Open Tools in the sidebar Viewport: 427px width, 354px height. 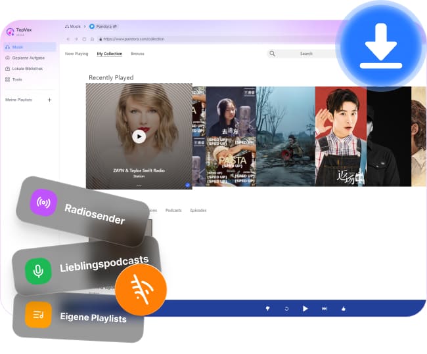point(14,79)
